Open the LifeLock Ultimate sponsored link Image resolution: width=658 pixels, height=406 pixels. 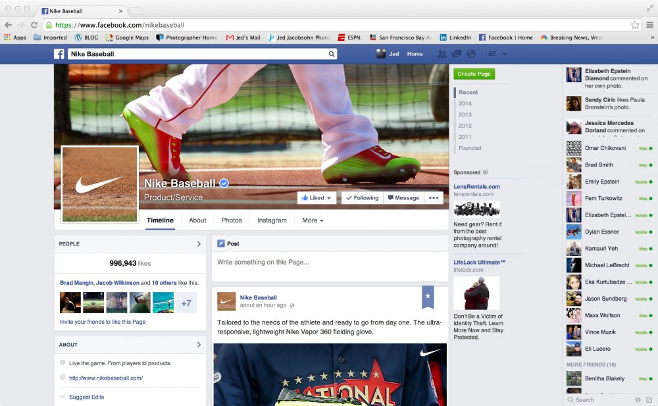480,262
